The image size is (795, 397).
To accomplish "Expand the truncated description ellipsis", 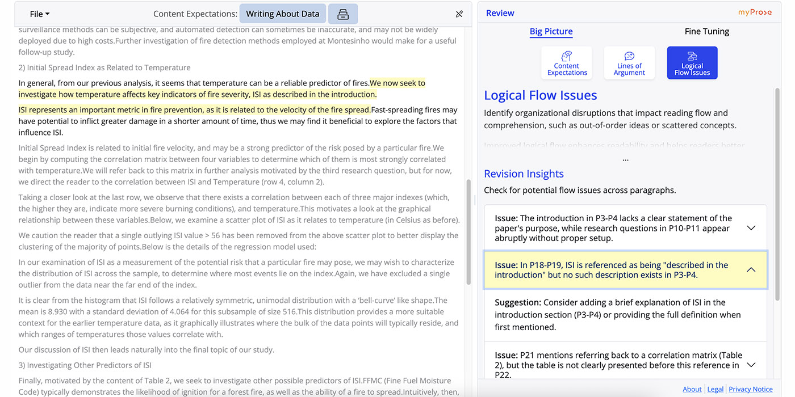I will [625, 159].
